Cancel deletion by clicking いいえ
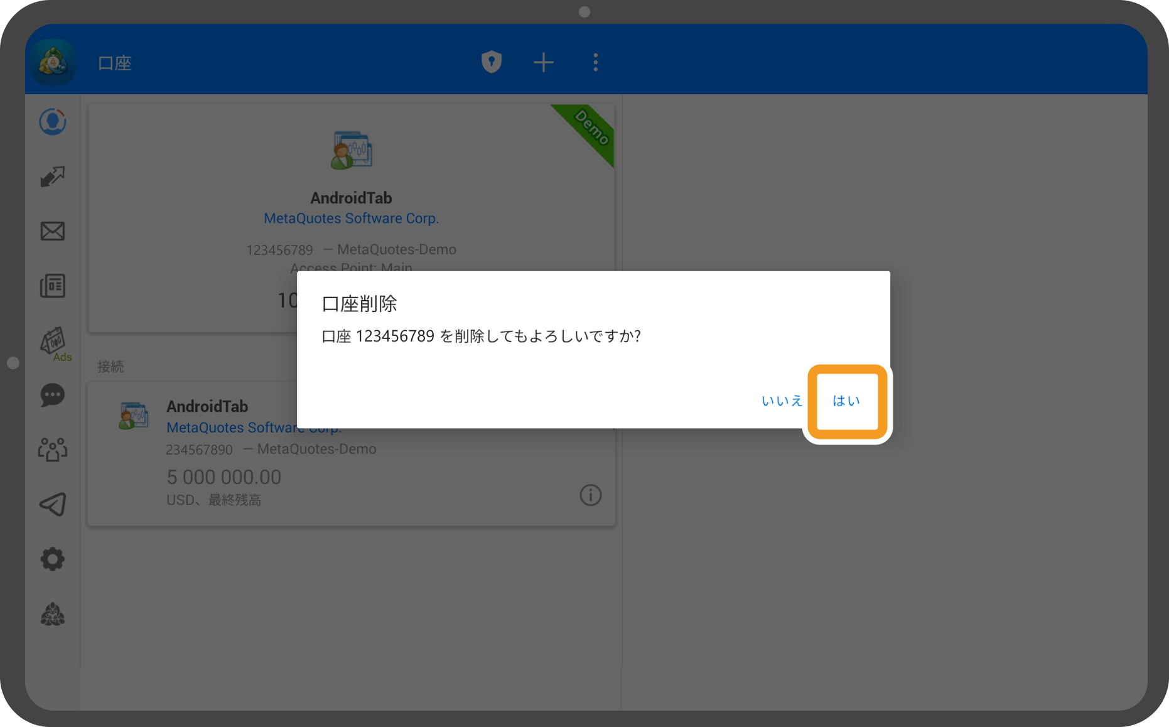The image size is (1169, 727). point(782,401)
